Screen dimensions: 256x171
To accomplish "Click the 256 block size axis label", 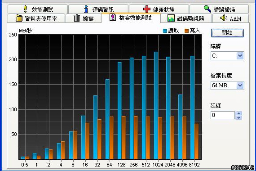I will click(133, 165).
